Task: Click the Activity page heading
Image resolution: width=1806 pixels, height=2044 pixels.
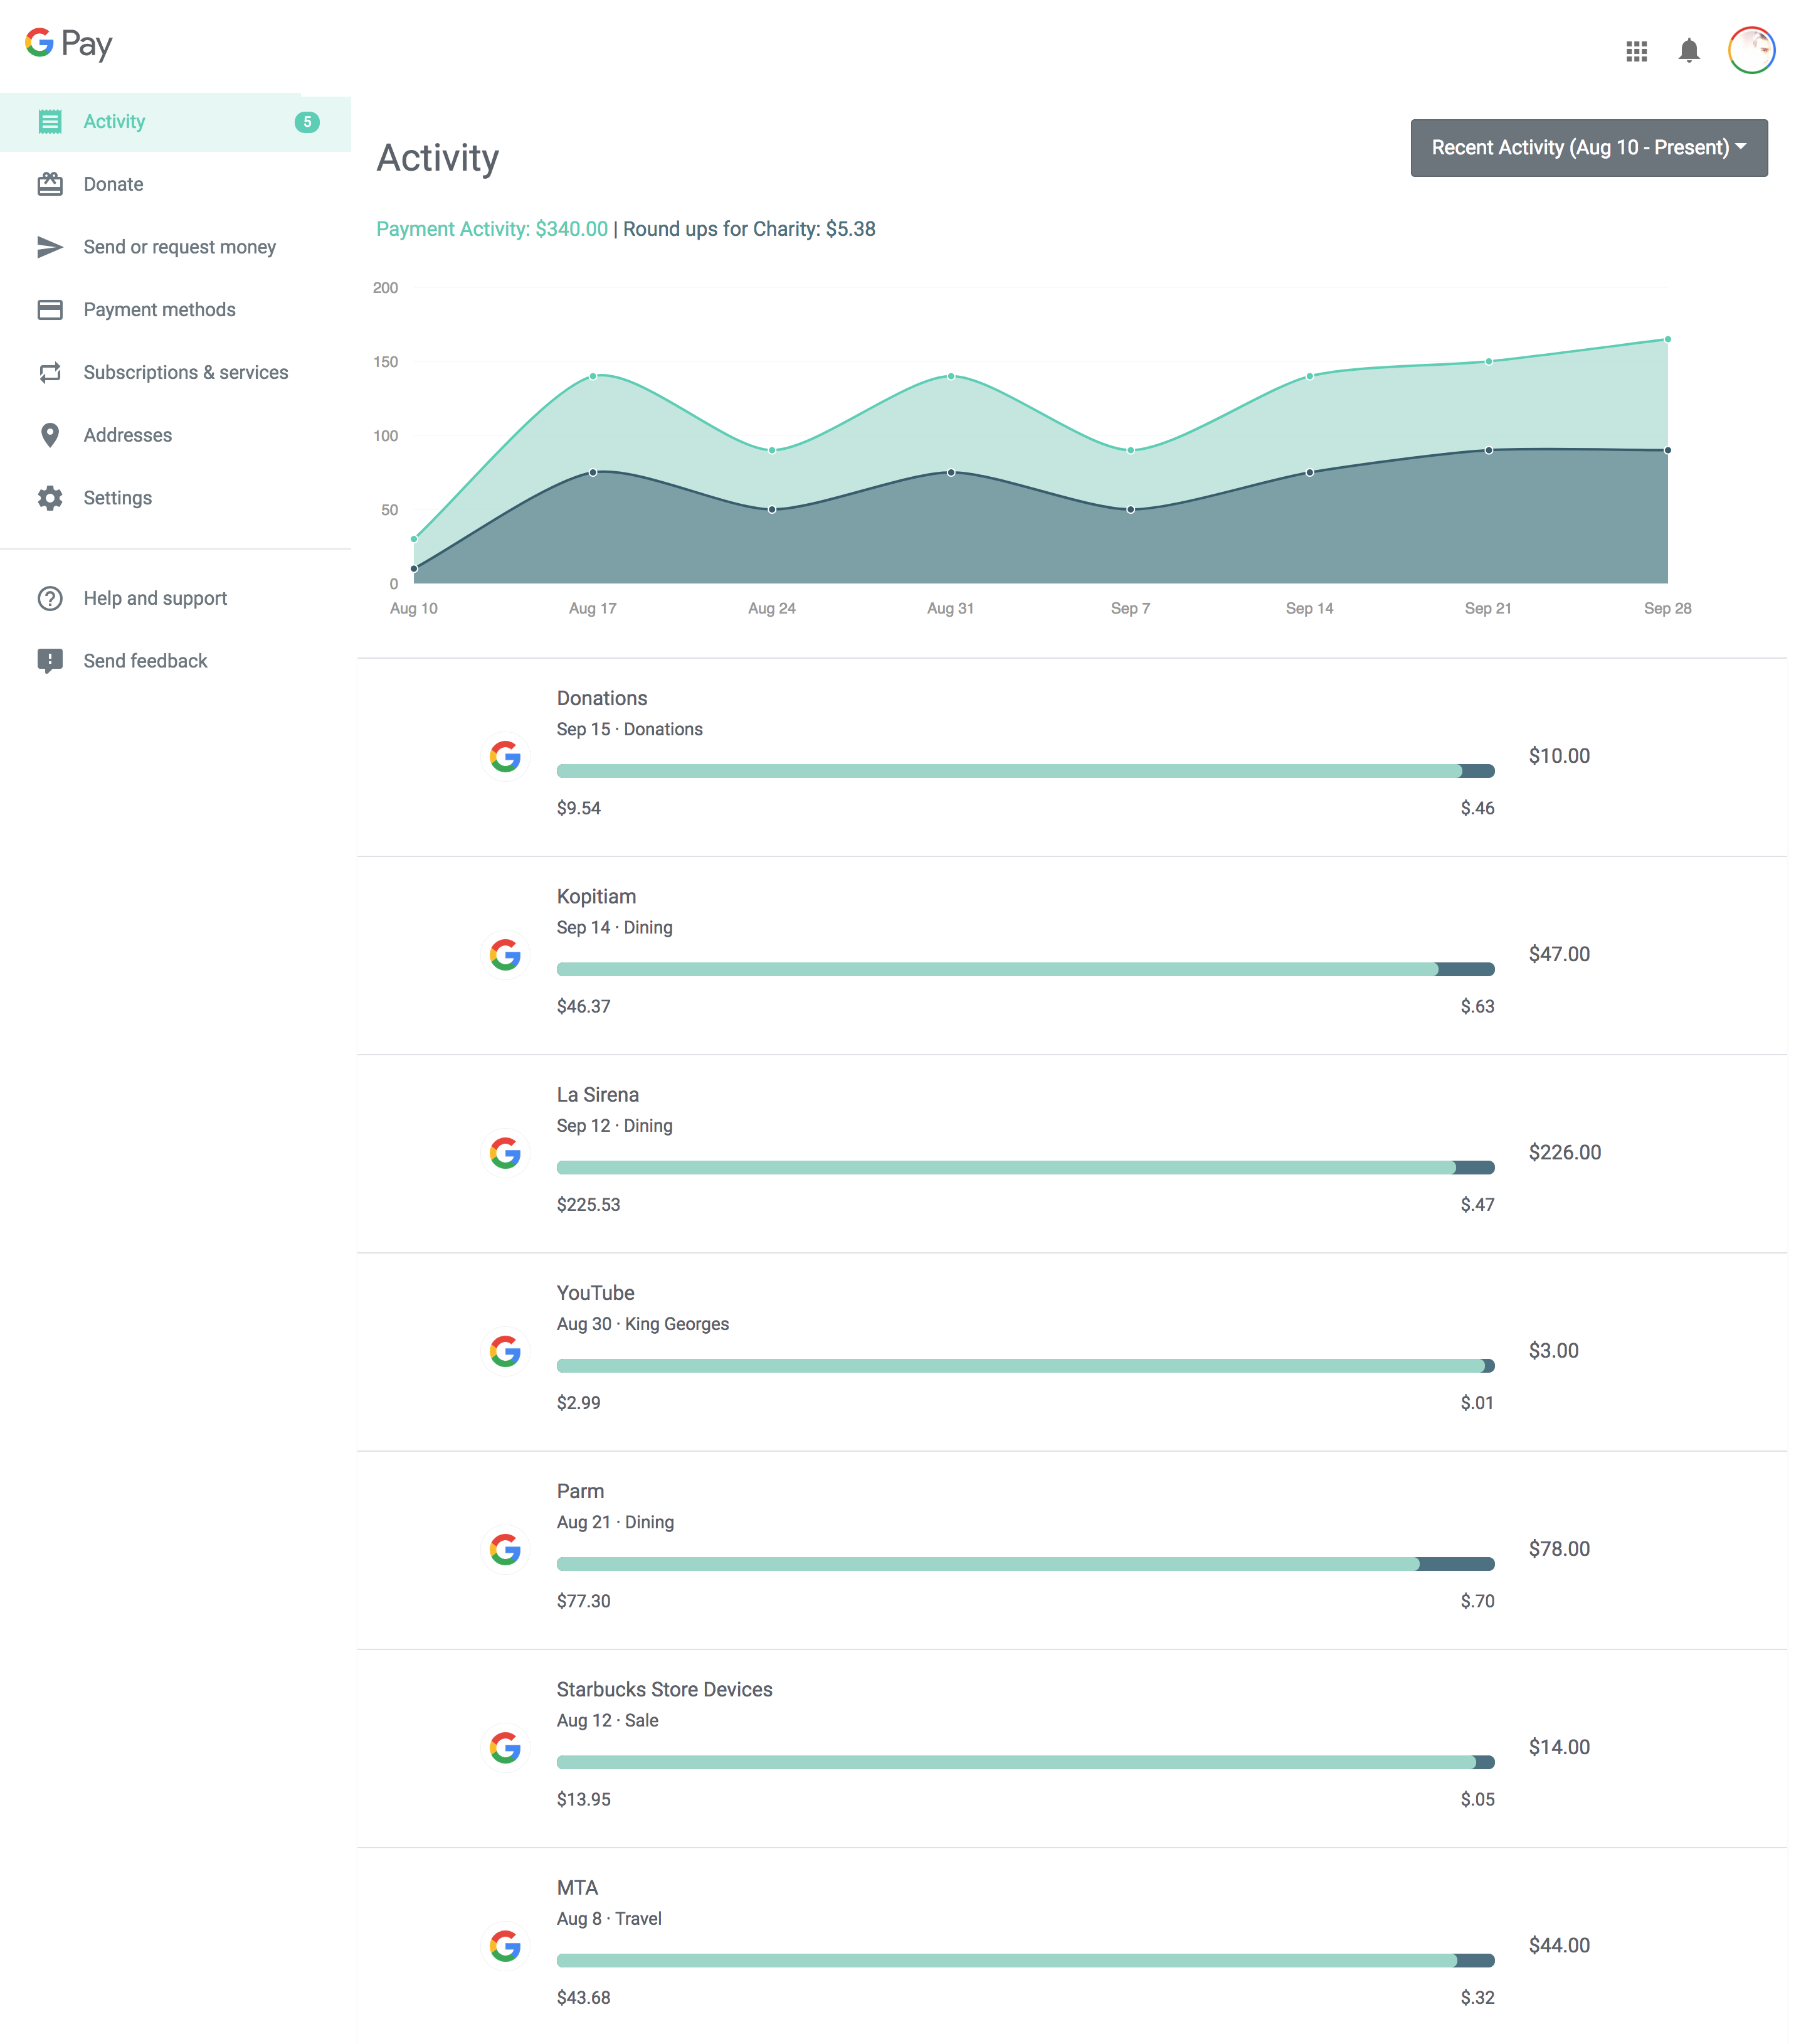Action: (x=438, y=158)
